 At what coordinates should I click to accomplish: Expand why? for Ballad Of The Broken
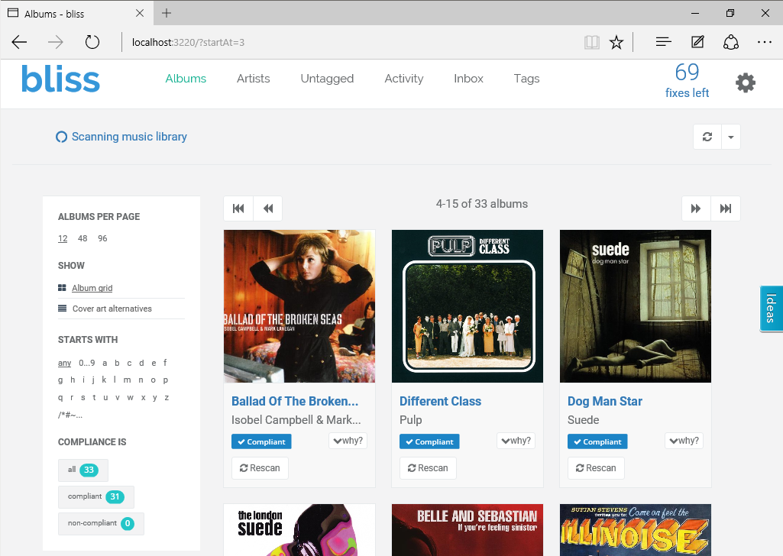point(348,441)
